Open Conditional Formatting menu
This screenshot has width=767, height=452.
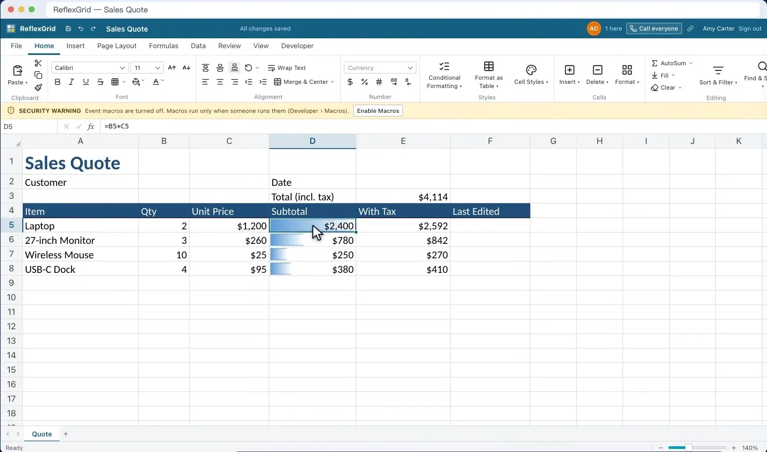pyautogui.click(x=444, y=75)
